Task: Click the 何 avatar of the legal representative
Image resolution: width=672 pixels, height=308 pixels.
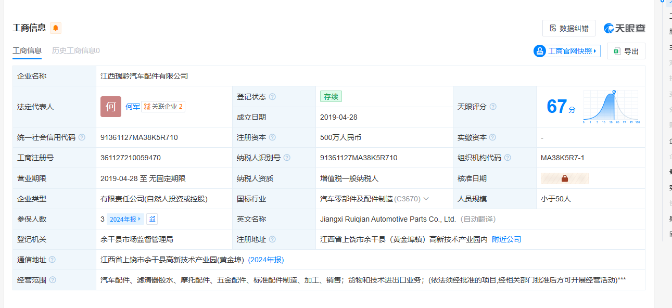Action: (110, 107)
